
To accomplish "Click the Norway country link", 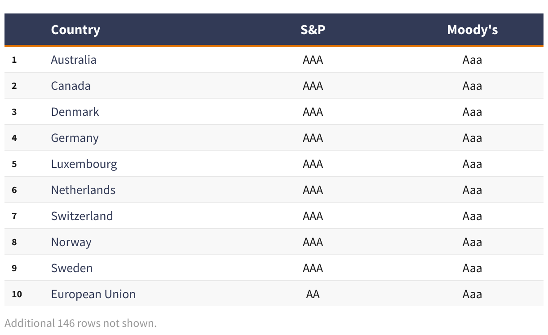I will (x=71, y=242).
